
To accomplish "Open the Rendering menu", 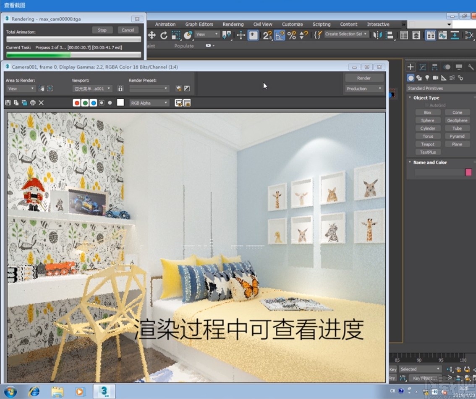I will 233,24.
